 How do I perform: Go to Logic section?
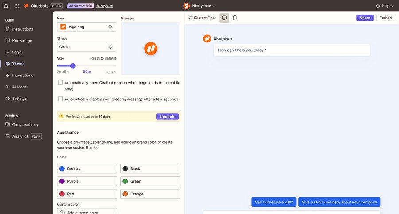click(x=17, y=52)
